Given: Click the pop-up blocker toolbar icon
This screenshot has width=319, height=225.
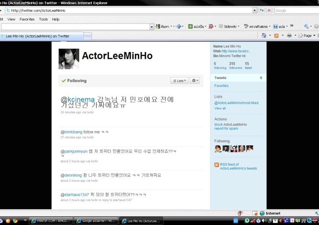Looking at the screenshot, I should coord(211,26).
